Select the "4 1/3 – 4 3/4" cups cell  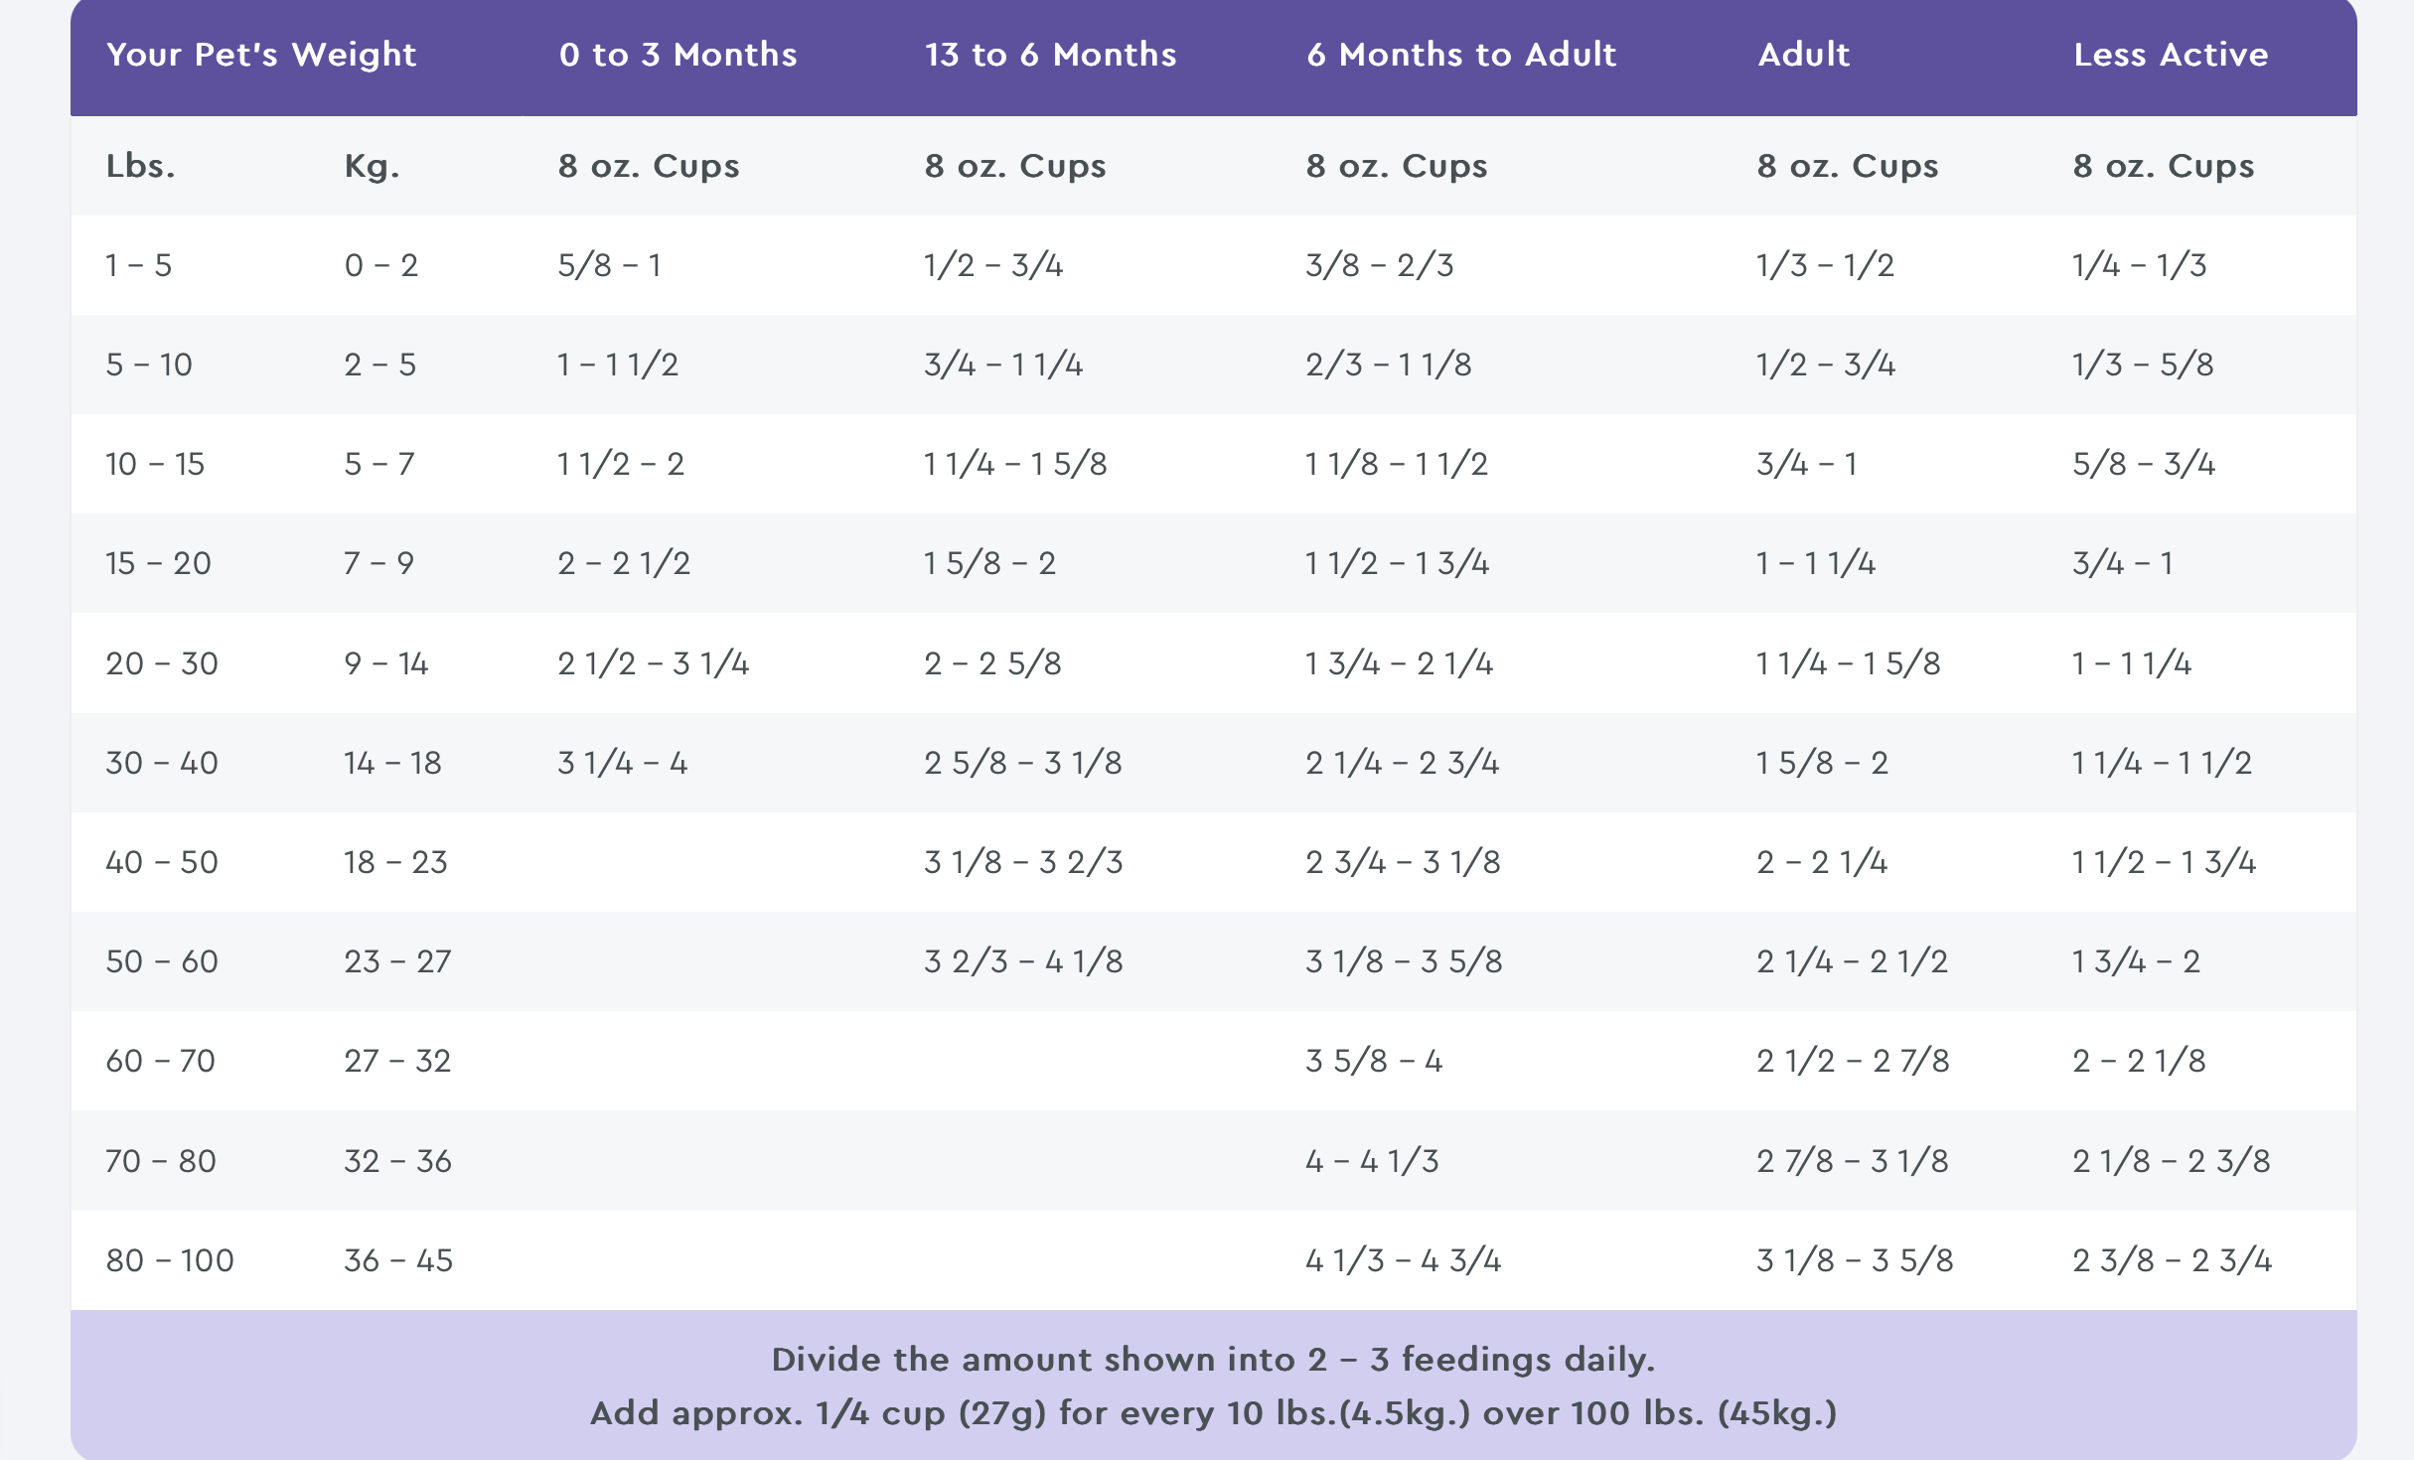click(1403, 1260)
